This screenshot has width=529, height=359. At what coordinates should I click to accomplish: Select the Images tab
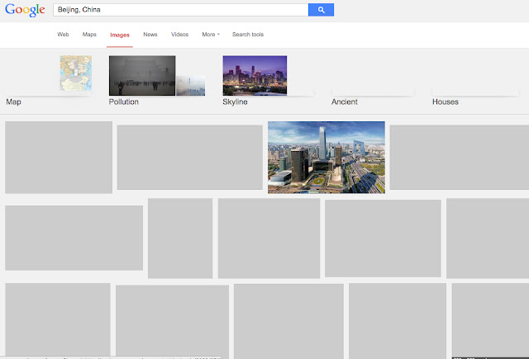tap(120, 35)
